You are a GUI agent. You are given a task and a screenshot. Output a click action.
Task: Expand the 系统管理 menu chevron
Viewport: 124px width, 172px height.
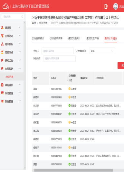(20, 101)
